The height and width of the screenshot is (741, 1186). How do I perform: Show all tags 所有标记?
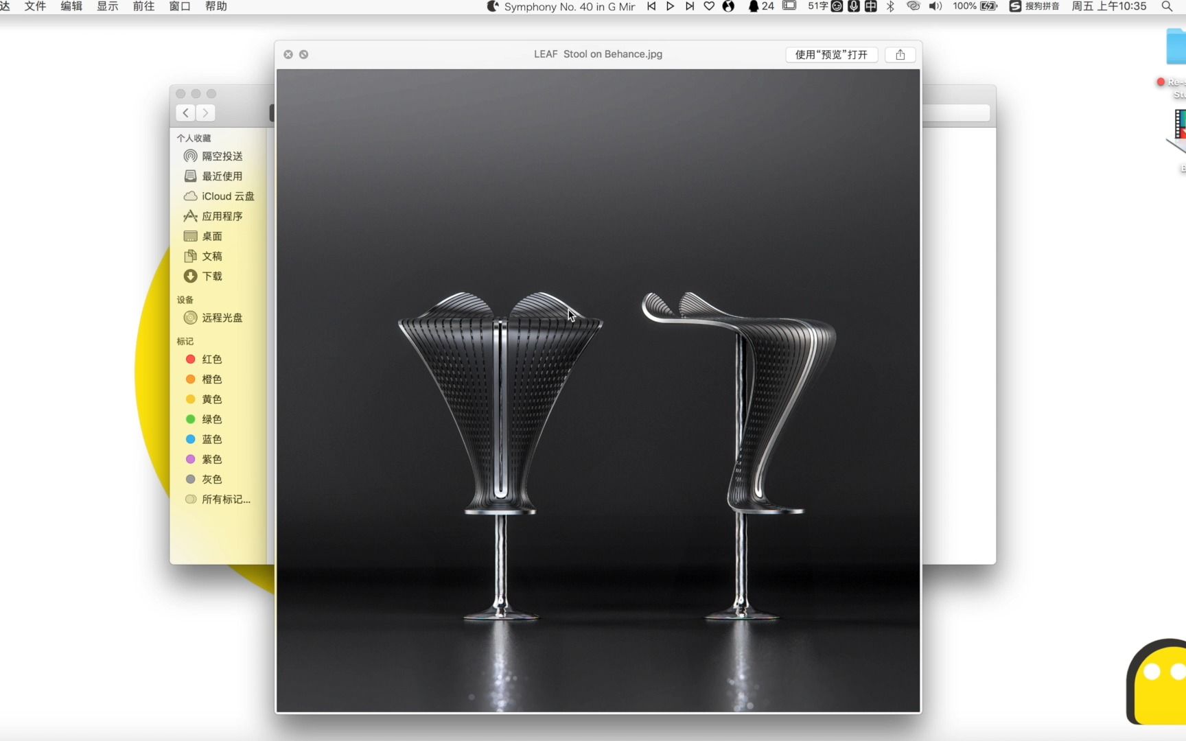coord(218,499)
